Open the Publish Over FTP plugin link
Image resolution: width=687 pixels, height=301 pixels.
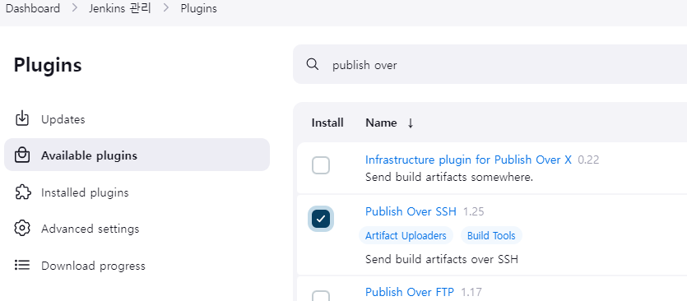(x=409, y=292)
